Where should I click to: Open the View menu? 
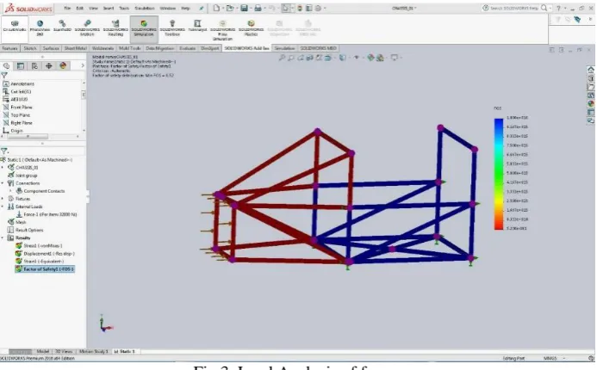93,8
